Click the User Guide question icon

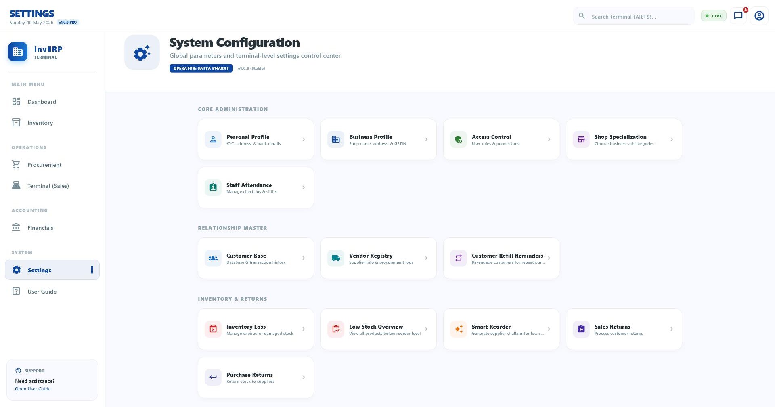click(x=16, y=291)
